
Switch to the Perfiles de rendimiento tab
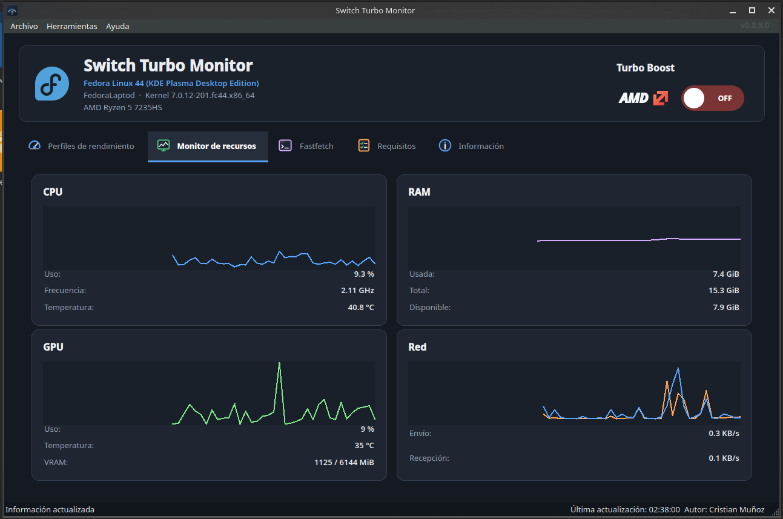[x=82, y=146]
